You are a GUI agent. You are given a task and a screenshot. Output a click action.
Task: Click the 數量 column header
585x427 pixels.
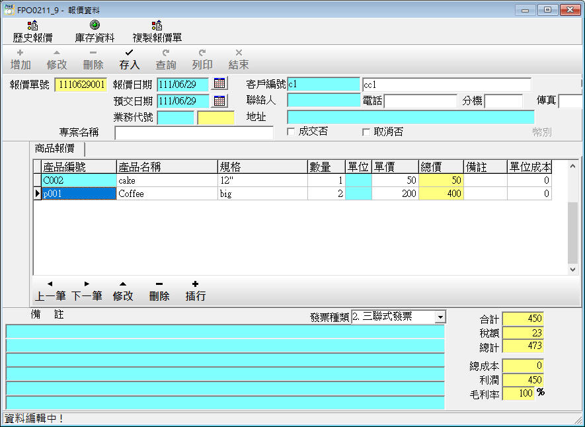[x=327, y=167]
